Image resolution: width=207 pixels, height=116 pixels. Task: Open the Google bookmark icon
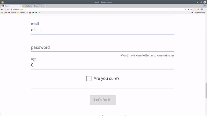39,12
